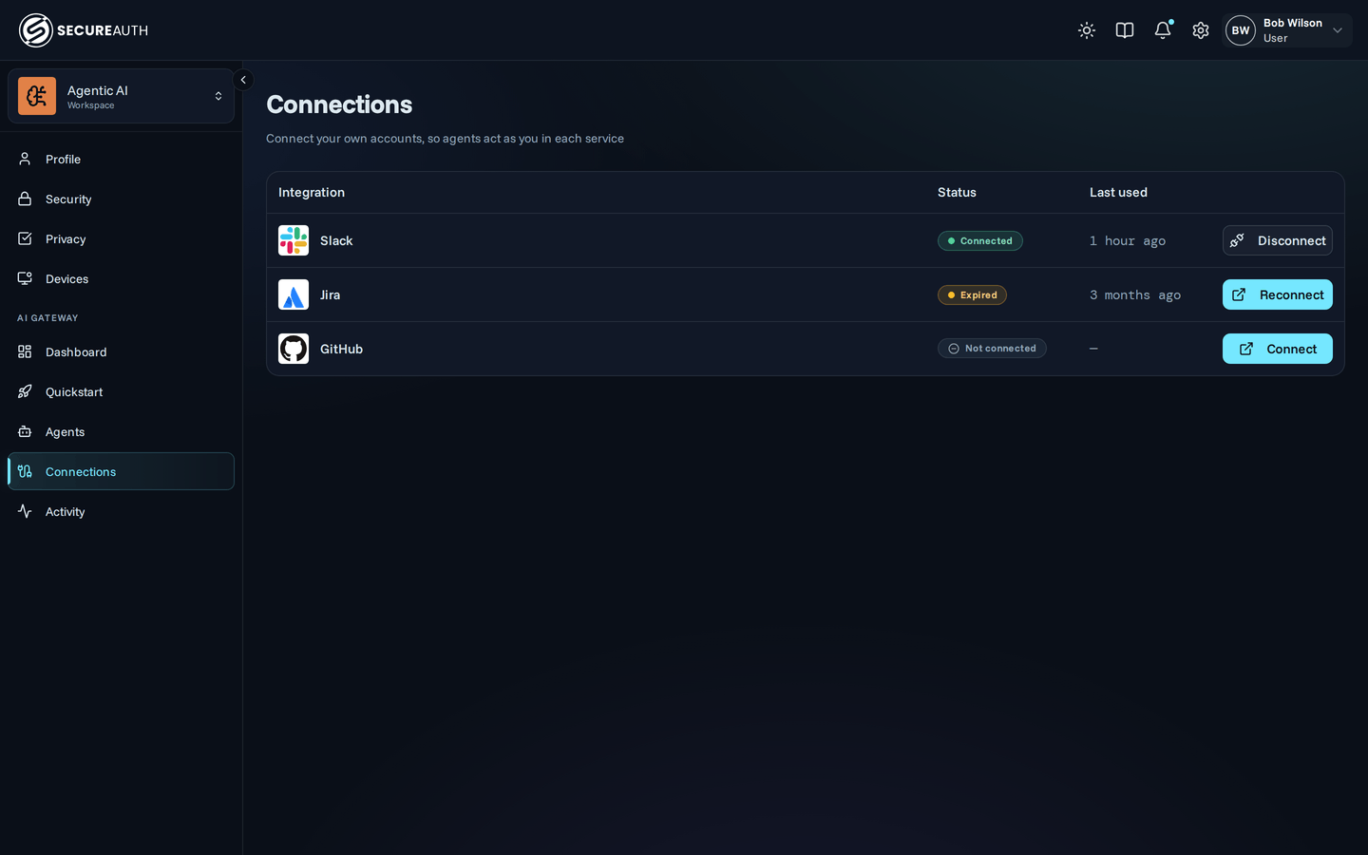Click the Status column header
The image size is (1368, 855).
957,192
